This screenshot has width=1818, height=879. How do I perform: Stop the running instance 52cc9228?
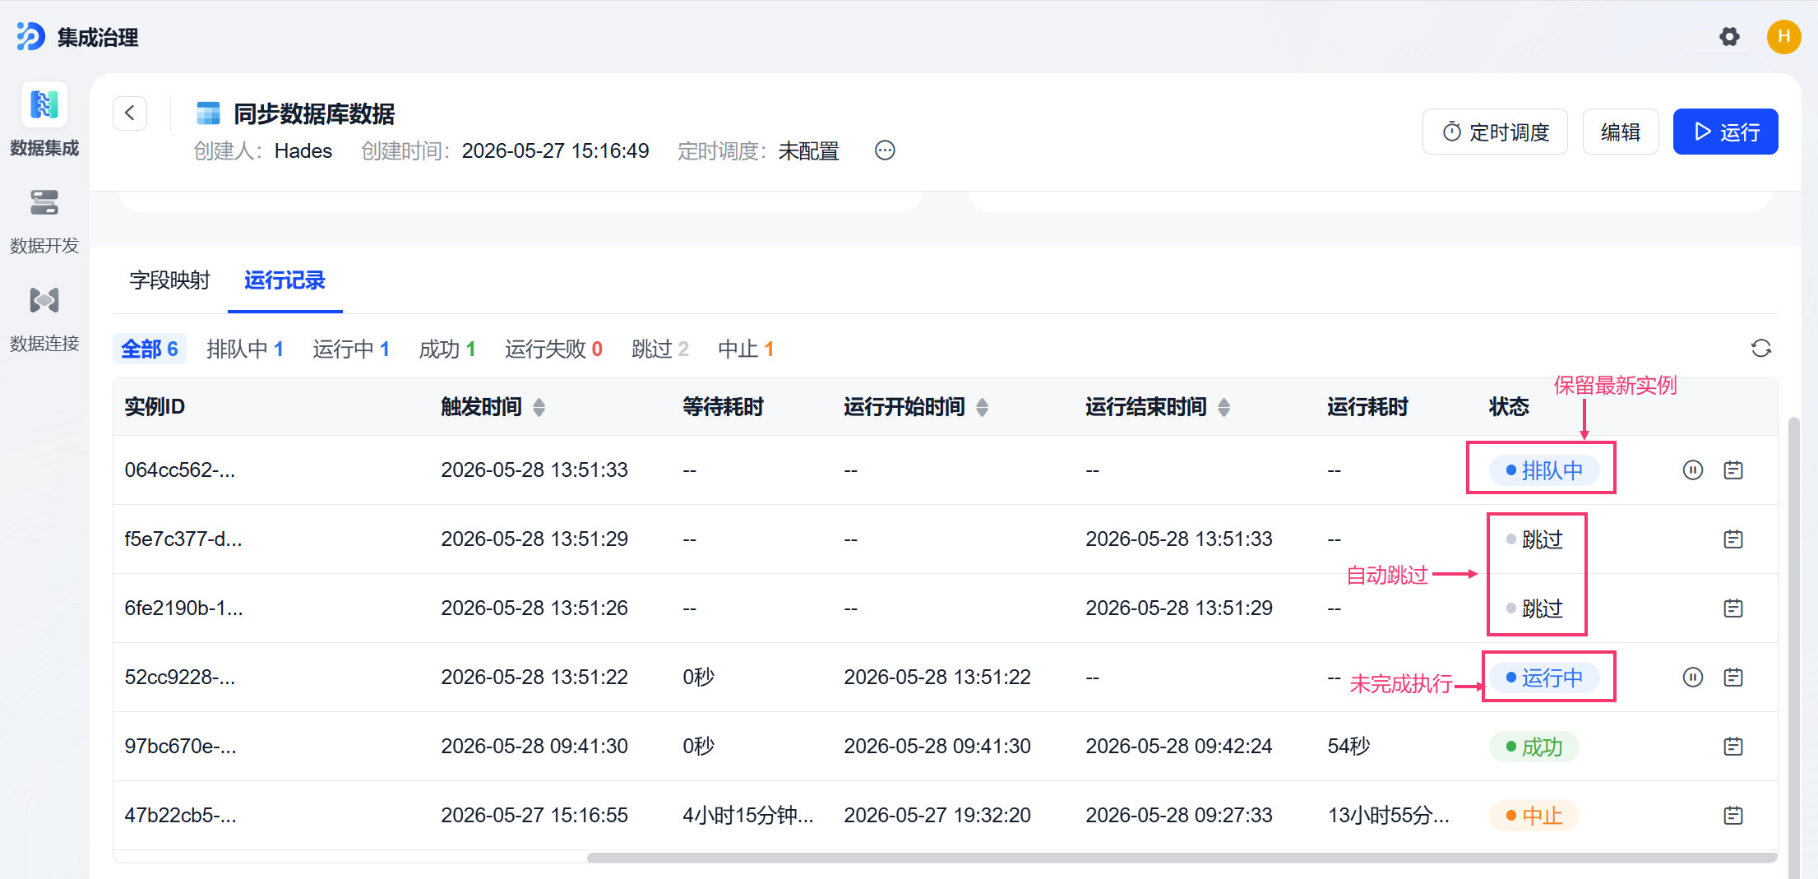[x=1692, y=678]
